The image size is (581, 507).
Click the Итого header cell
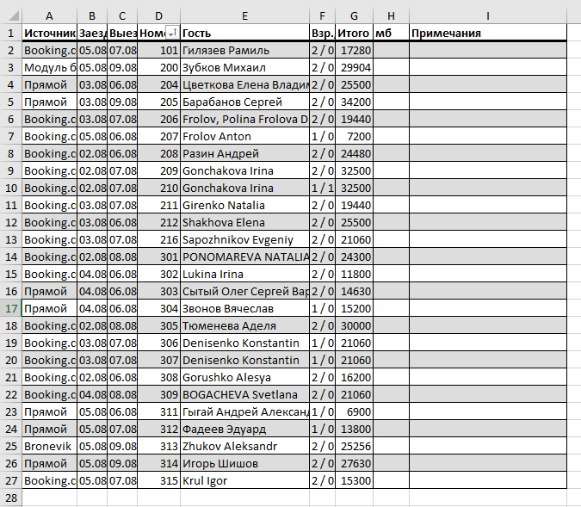[354, 33]
